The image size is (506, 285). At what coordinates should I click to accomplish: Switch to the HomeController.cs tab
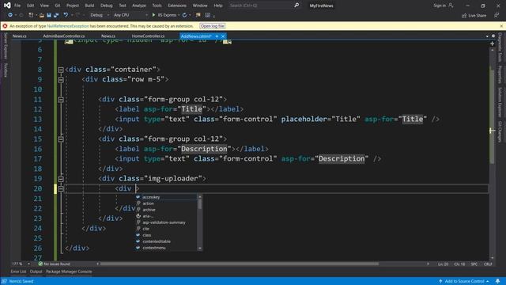point(148,36)
